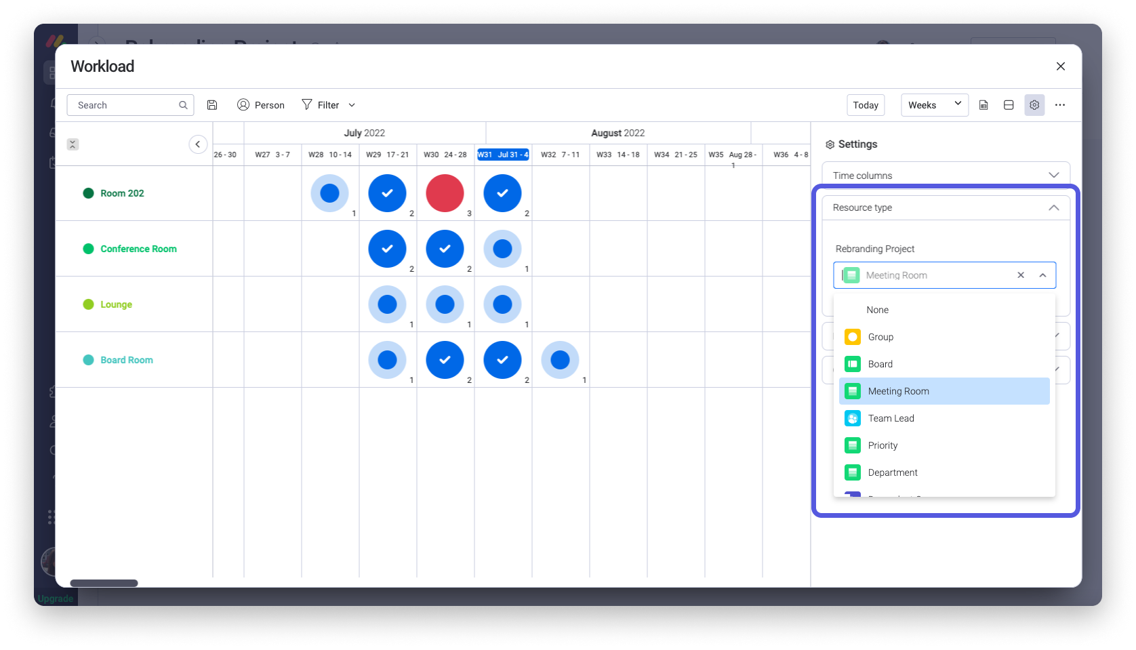Click the red overloaded circle for Room 202
Viewport: 1136px width, 650px height.
pyautogui.click(x=445, y=193)
